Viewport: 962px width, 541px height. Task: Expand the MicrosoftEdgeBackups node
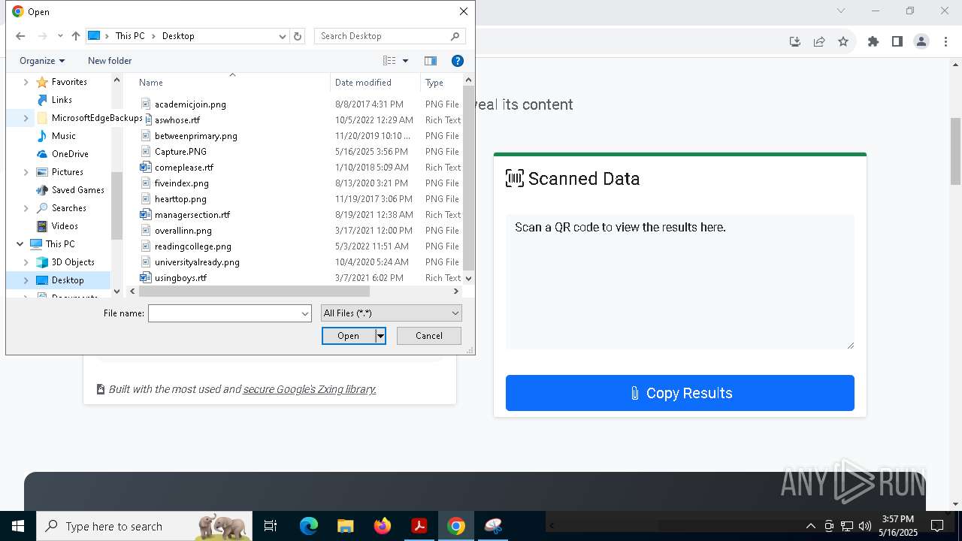pos(26,118)
